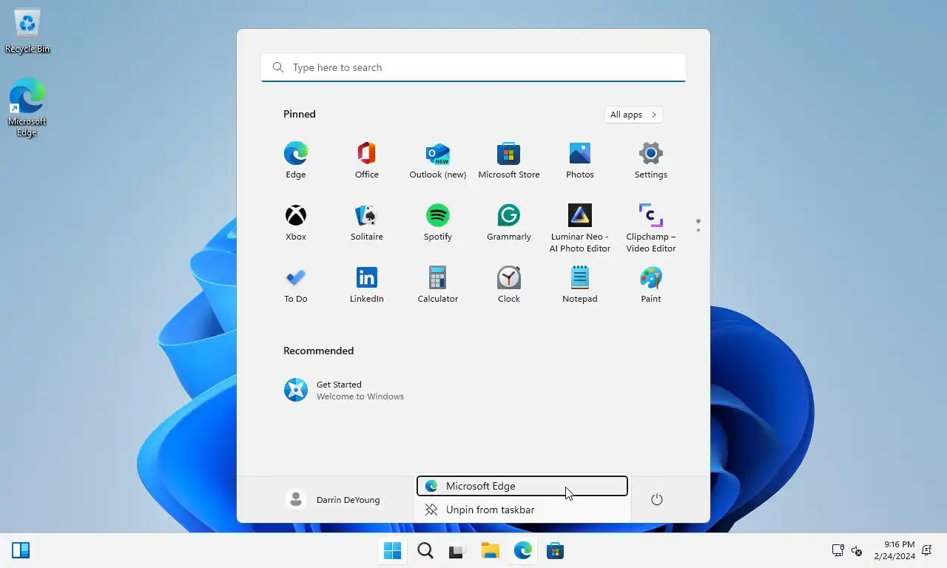This screenshot has width=947, height=568.
Task: Go to next pinned apps page dot
Action: pyautogui.click(x=698, y=230)
